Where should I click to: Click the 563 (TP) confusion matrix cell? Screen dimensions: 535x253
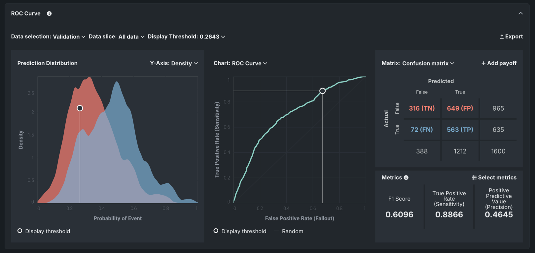[460, 129]
